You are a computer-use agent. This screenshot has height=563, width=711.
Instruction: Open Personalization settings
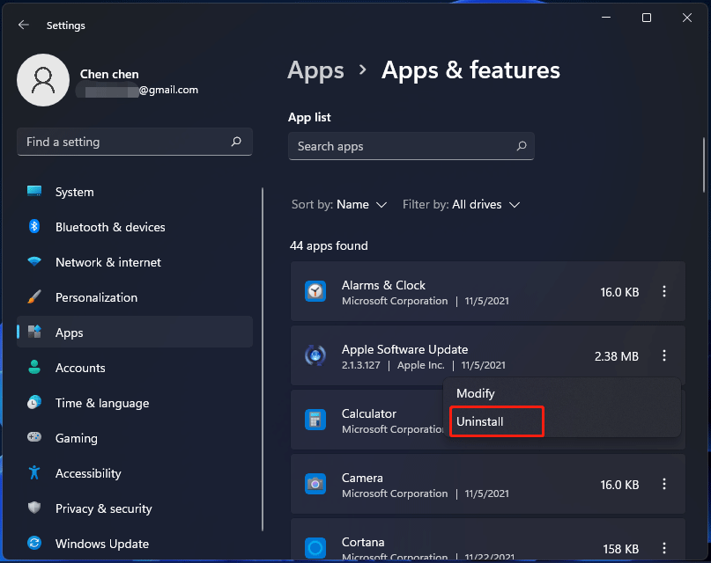(x=135, y=297)
